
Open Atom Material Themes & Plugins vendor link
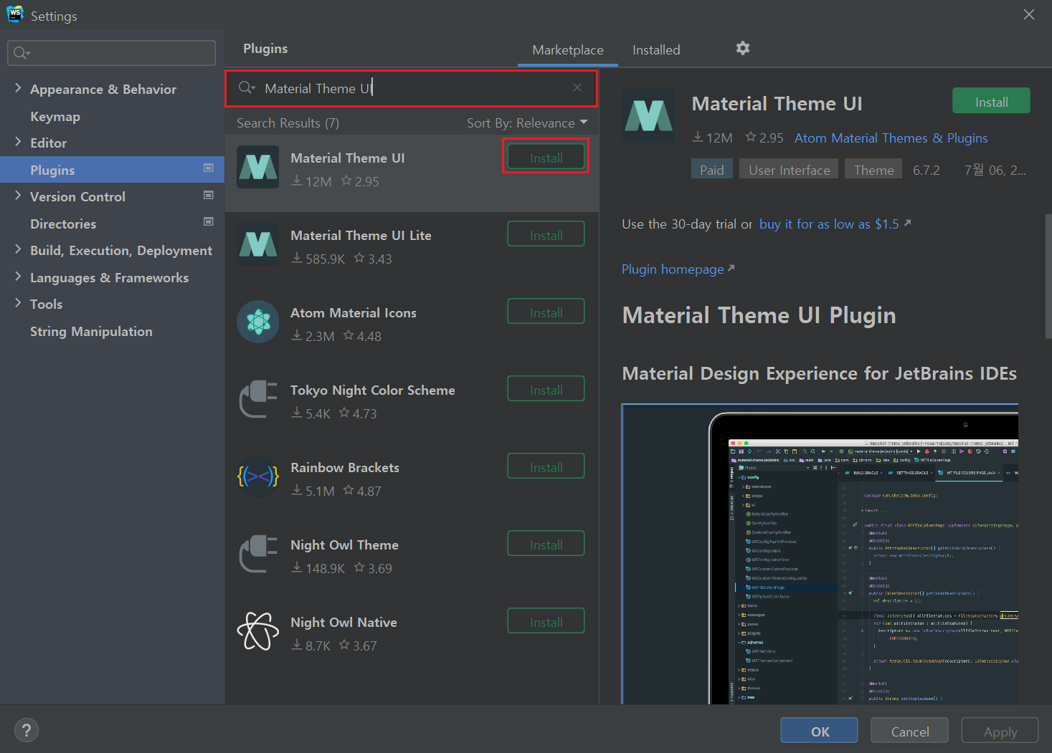click(x=891, y=138)
